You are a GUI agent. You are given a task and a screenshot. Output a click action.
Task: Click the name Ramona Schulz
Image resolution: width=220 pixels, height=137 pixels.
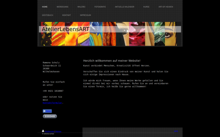pyautogui.click(x=51, y=62)
